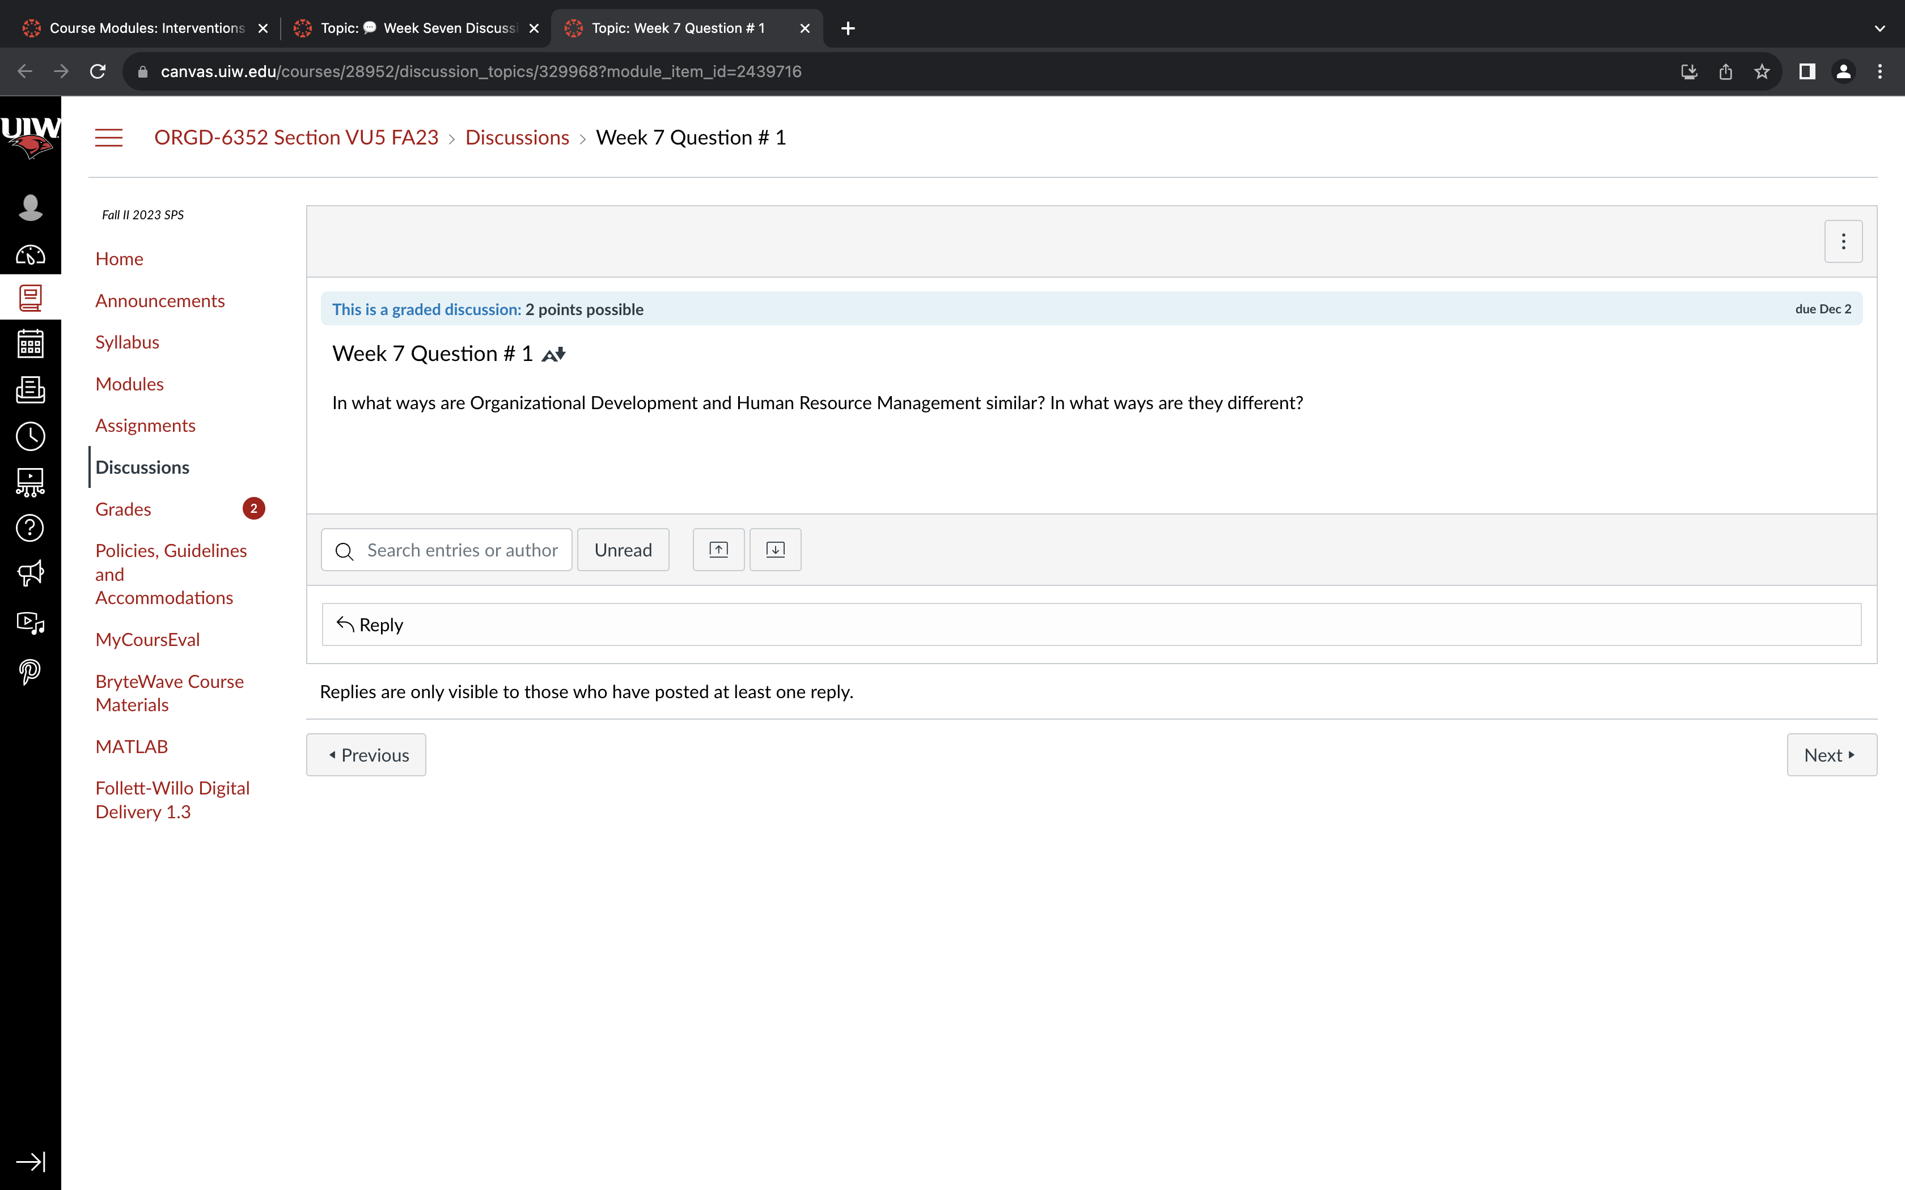The width and height of the screenshot is (1905, 1190).
Task: Collapse all replies with the up-arrow button
Action: (718, 549)
